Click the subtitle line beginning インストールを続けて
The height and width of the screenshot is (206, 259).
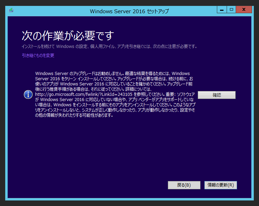coord(109,47)
